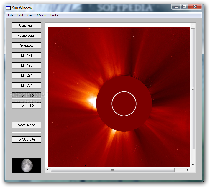Visit the LASCO Site
Screen dimensions: 210x188
27,139
